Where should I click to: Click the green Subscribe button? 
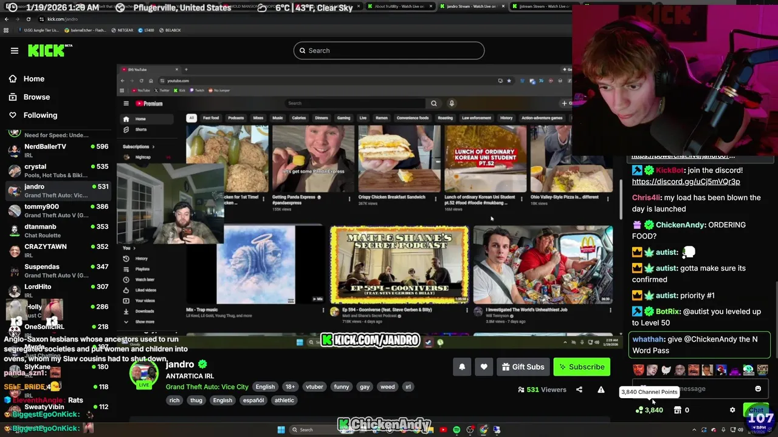tap(582, 367)
